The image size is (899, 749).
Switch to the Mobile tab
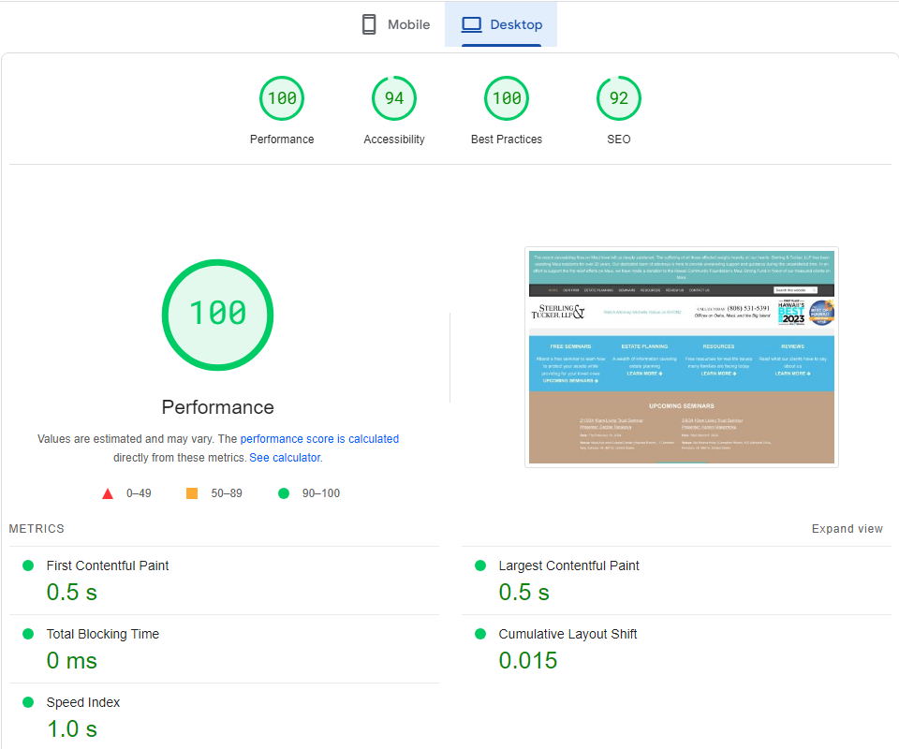pyautogui.click(x=395, y=24)
